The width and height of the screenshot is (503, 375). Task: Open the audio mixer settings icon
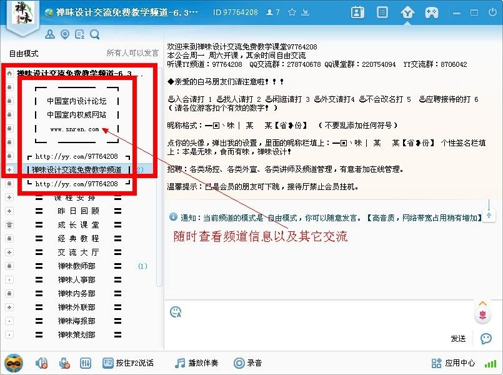point(86,363)
